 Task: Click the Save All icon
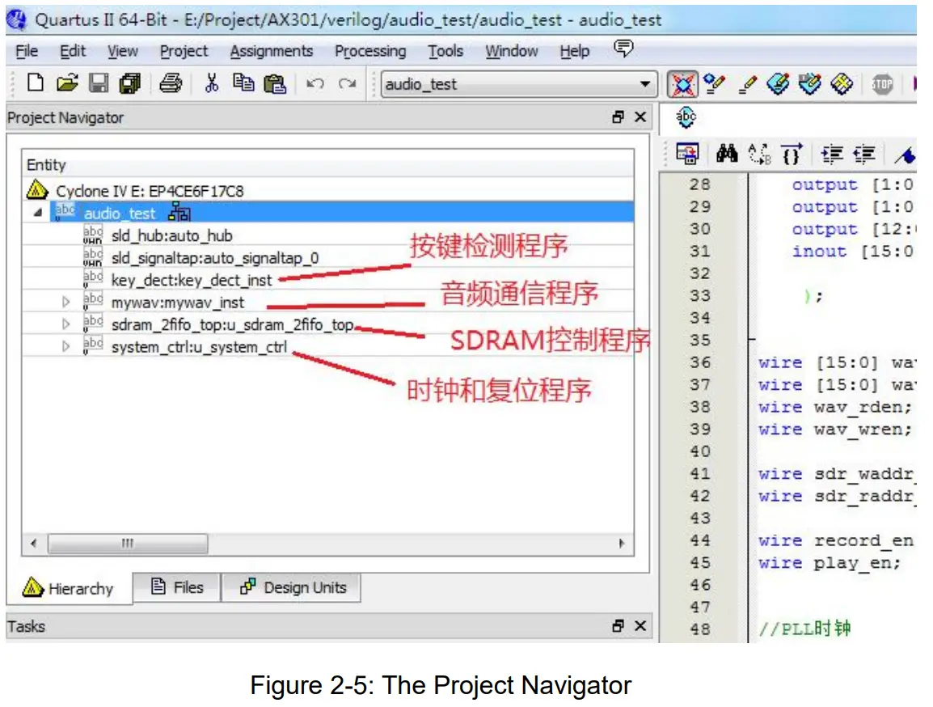pyautogui.click(x=129, y=83)
